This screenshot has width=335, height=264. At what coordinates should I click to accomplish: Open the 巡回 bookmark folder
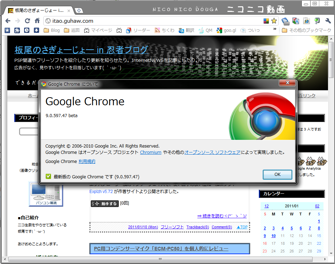[72, 30]
